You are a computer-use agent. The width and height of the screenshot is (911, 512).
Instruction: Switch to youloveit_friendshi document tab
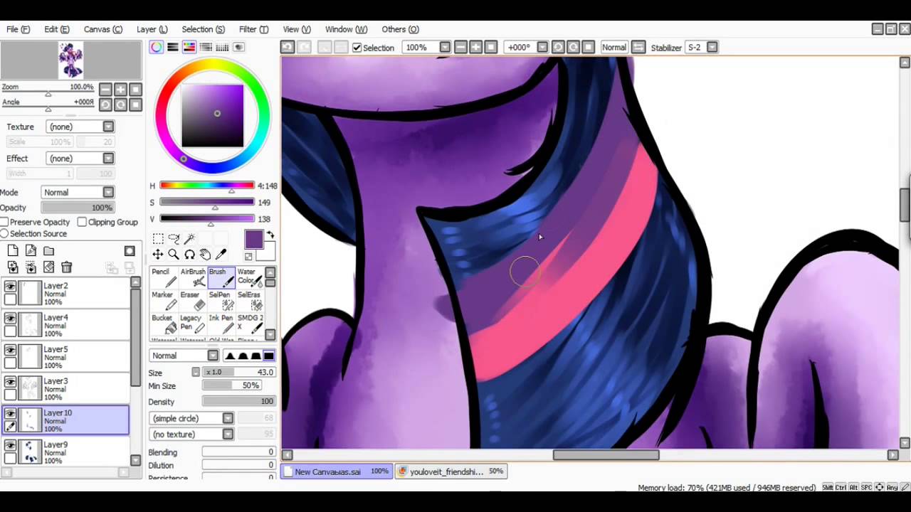pos(451,471)
